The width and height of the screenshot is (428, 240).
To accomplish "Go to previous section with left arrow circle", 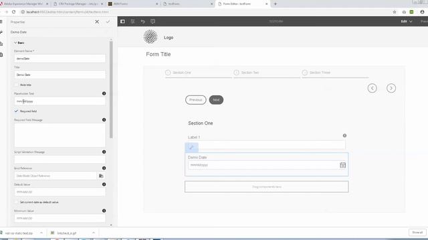I will coord(372,88).
